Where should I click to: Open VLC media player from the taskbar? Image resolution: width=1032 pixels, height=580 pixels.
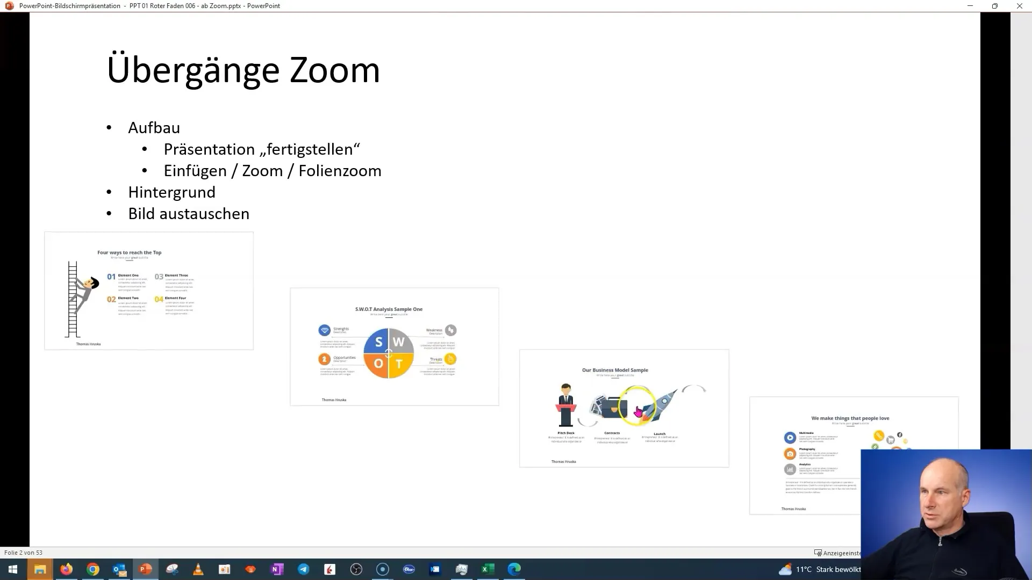[198, 569]
